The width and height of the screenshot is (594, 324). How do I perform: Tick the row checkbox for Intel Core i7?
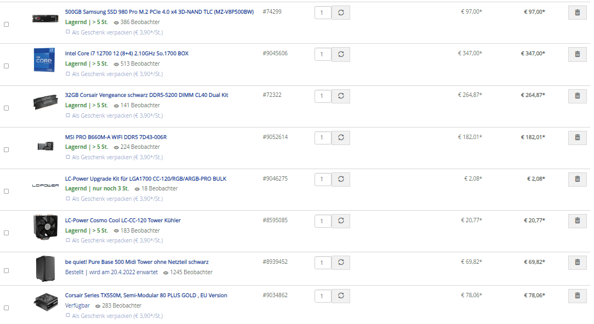[6, 66]
